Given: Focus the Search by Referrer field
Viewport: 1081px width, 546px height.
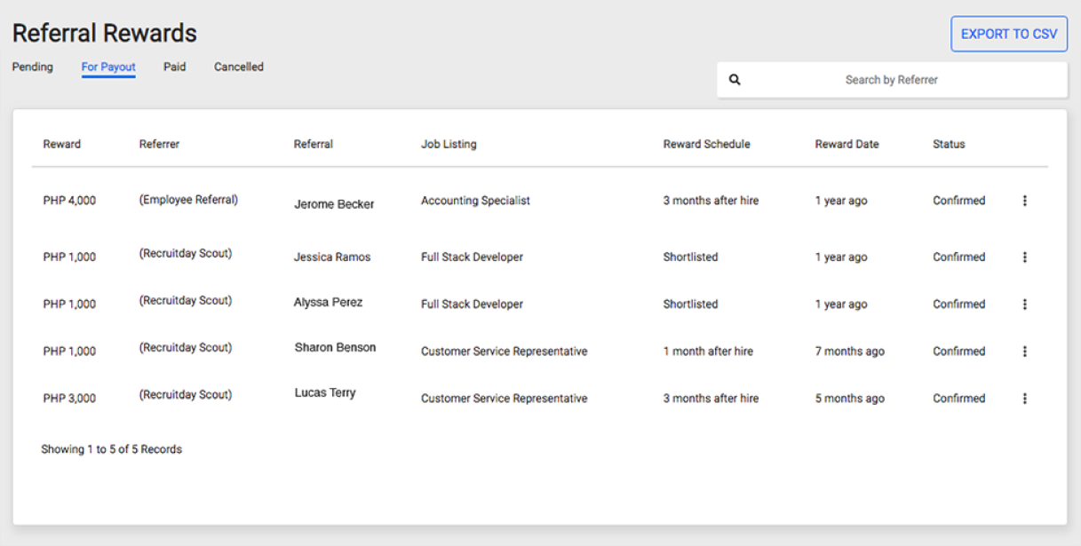Looking at the screenshot, I should (x=892, y=80).
